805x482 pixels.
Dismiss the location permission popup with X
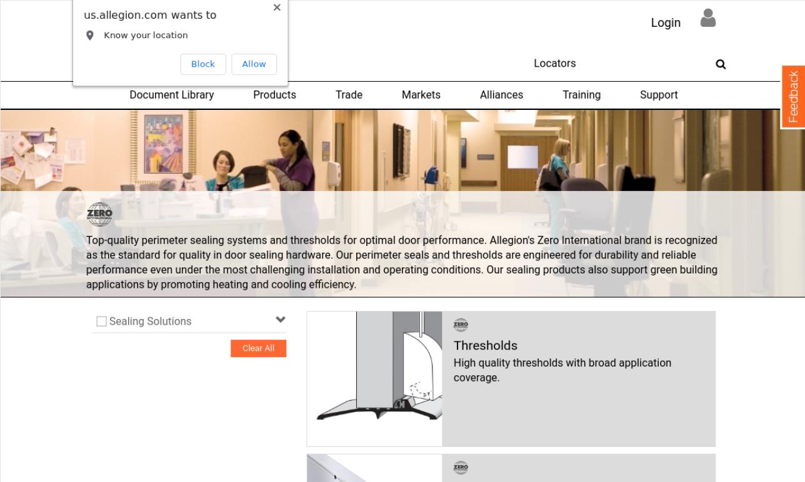point(277,7)
